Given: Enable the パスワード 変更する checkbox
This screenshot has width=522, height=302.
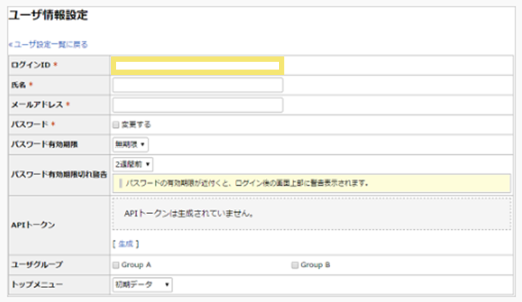Looking at the screenshot, I should coord(116,124).
